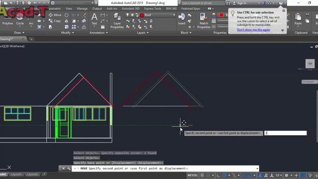Toggle isolate objects circle in status bar
The width and height of the screenshot is (318, 179).
pos(303,175)
